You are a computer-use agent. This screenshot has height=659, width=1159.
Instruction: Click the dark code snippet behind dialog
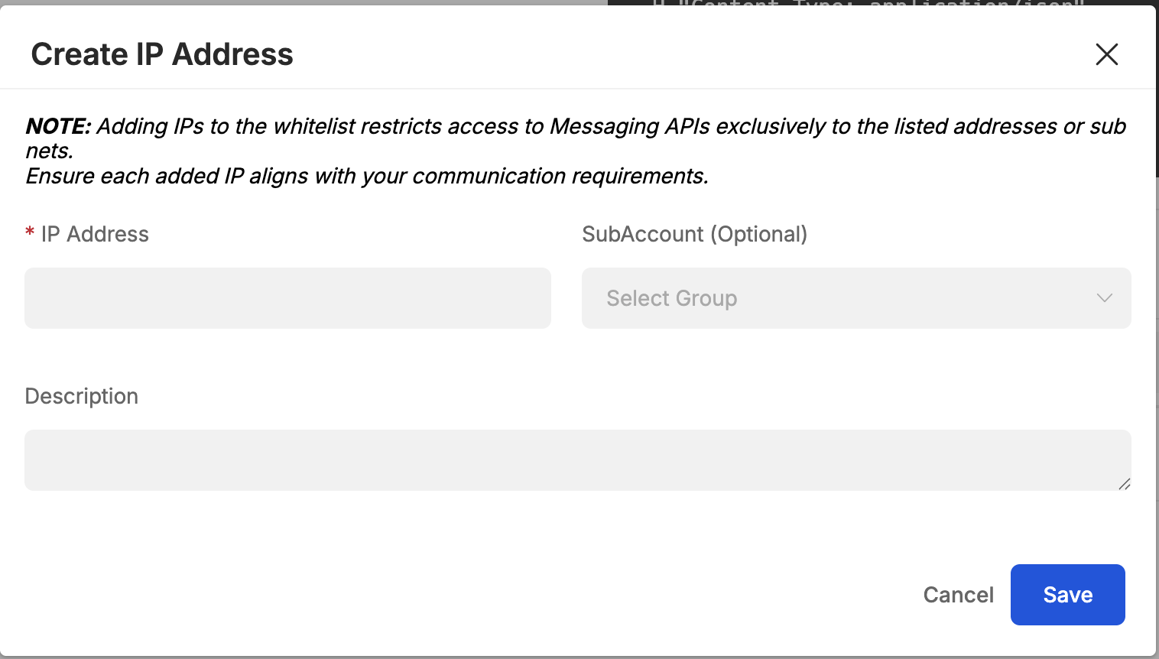click(864, 2)
